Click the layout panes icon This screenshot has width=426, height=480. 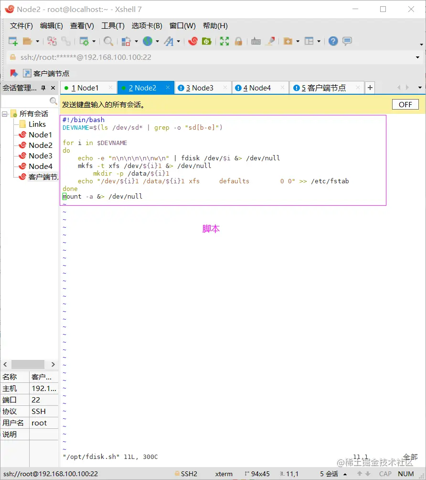pyautogui.click(x=309, y=41)
